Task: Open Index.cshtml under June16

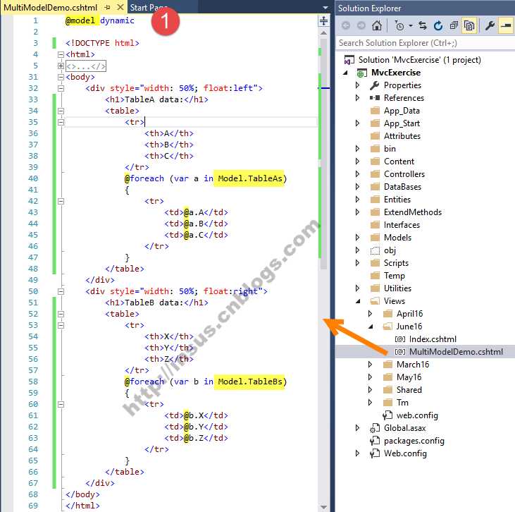Action: click(x=433, y=339)
